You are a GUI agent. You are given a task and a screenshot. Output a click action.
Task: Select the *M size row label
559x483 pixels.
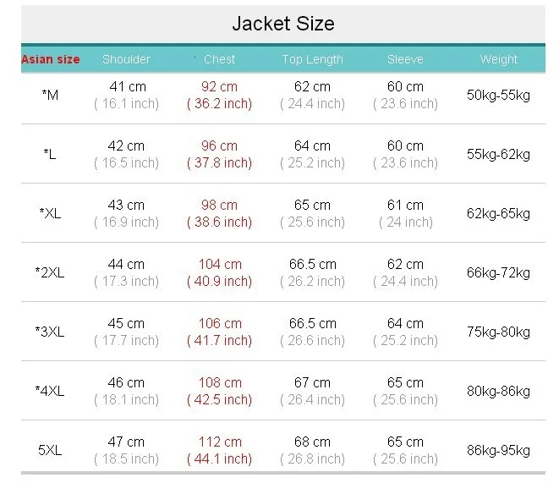(x=51, y=95)
